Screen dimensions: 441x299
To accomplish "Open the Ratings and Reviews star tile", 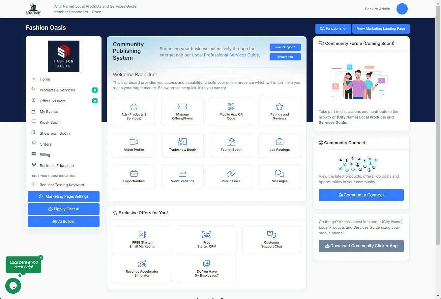I will pyautogui.click(x=279, y=112).
